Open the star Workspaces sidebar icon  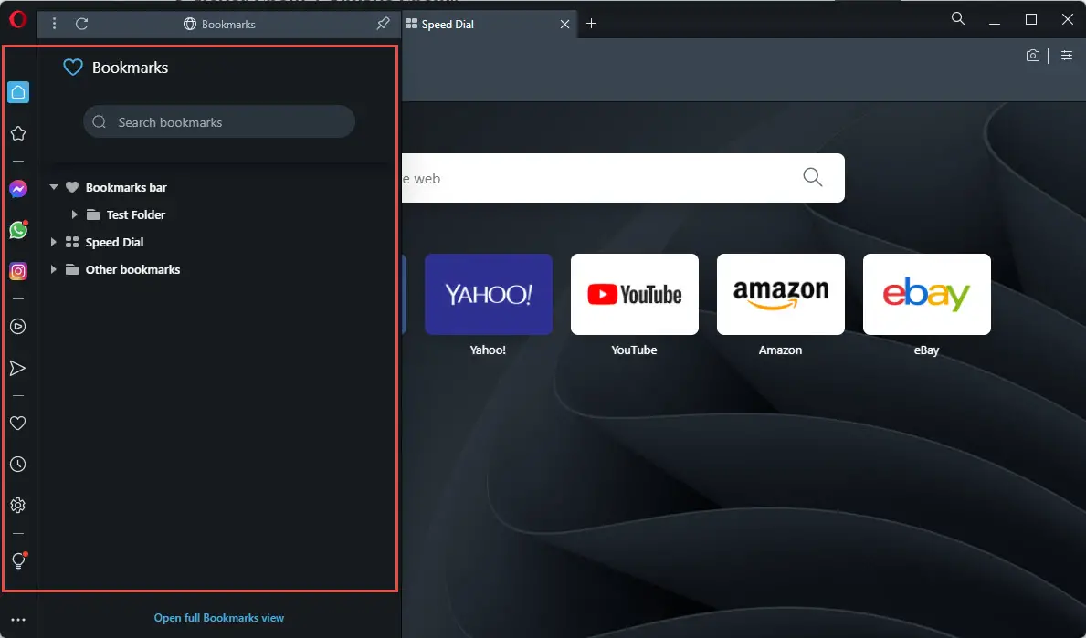coord(18,133)
